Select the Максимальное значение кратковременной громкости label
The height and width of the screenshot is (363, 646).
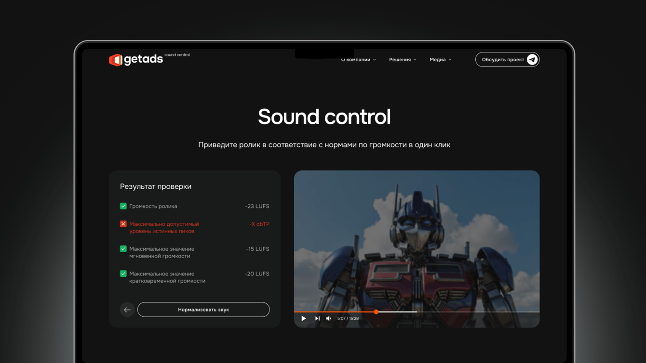click(x=167, y=277)
